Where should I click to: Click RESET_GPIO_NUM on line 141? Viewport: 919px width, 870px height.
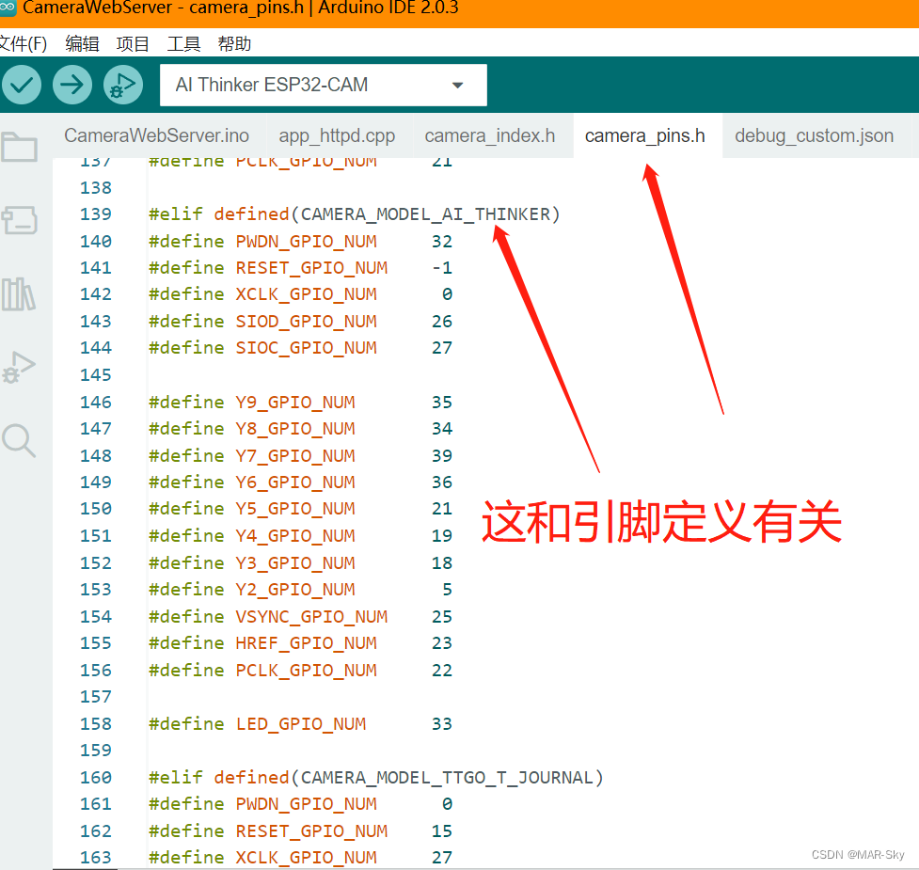click(311, 268)
